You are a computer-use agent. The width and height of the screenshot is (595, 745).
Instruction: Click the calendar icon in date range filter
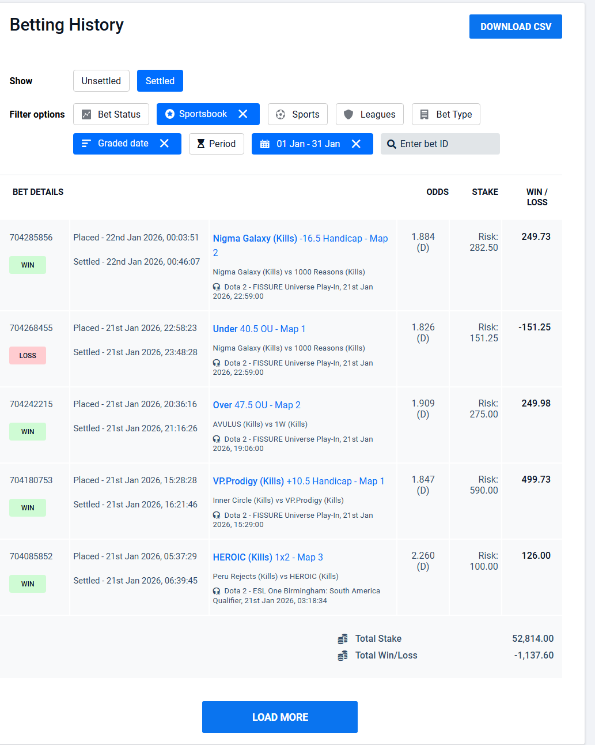click(x=265, y=144)
